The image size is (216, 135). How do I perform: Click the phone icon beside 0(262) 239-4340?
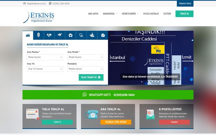[x=50, y=3]
